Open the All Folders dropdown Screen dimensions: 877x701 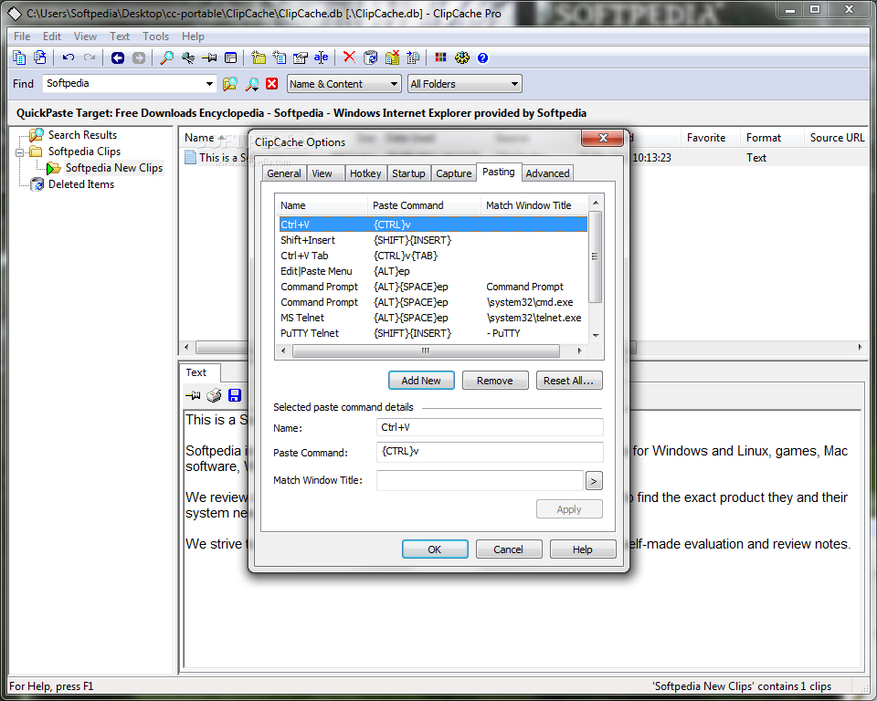(465, 84)
